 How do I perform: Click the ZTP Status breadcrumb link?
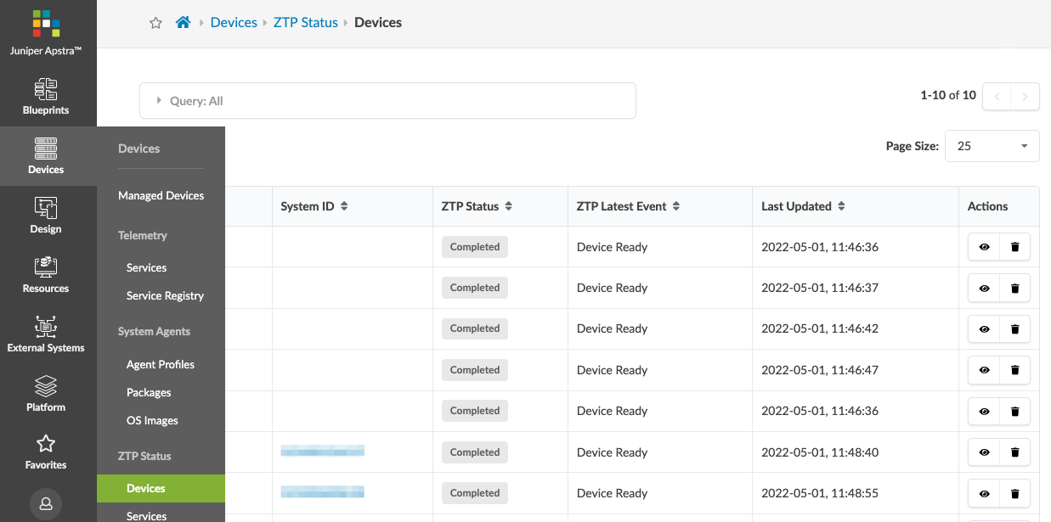pyautogui.click(x=305, y=23)
